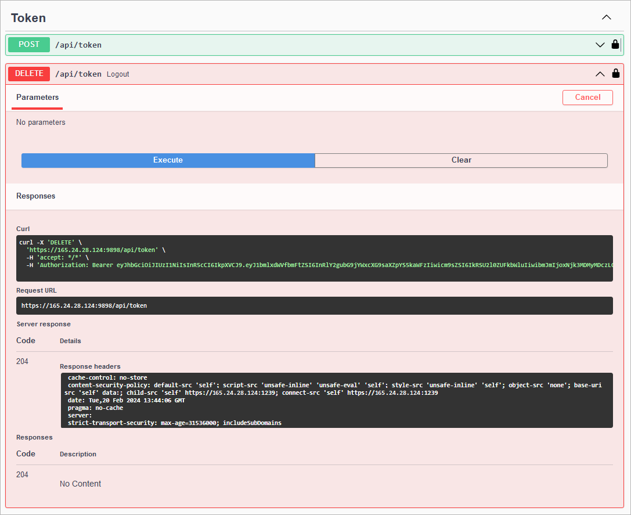This screenshot has width=631, height=515.
Task: Click the Request URL label
Action: [36, 291]
